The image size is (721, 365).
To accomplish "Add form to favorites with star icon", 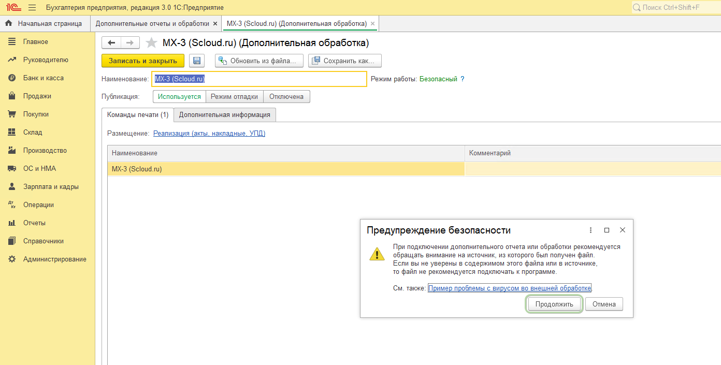I will coord(151,43).
